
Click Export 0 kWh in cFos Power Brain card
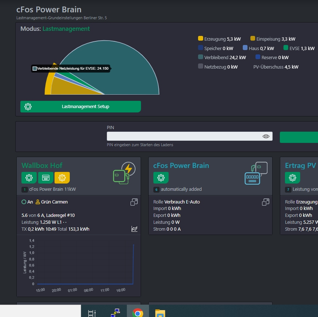coord(167,215)
